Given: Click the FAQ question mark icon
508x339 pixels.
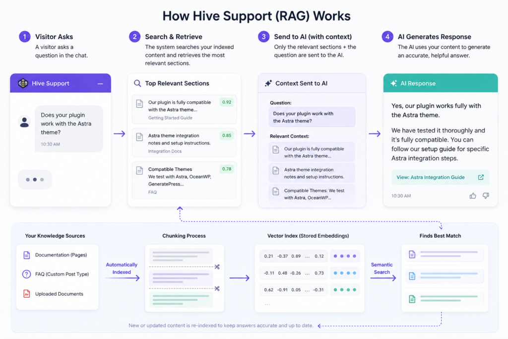Looking at the screenshot, I should click(26, 274).
